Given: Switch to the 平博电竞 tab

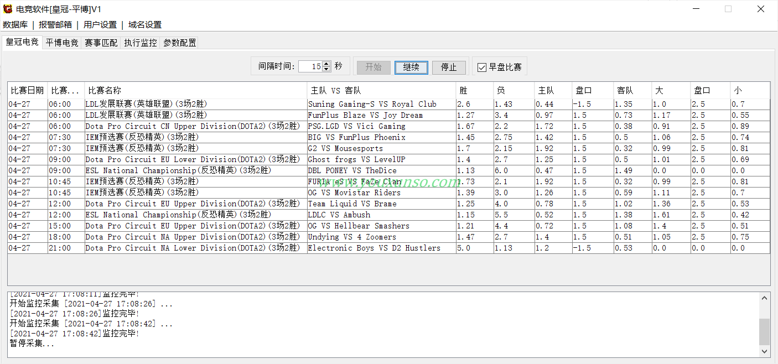Looking at the screenshot, I should pyautogui.click(x=62, y=43).
